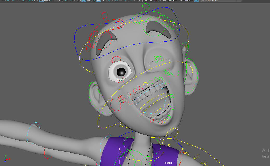Viewport: 270px width, 166px height.
Task: Show the resolution gate
Action: 51,1
